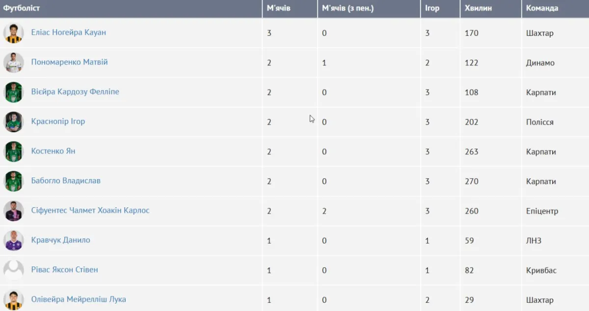Select team cell Карпати in Бабогло row
The height and width of the screenshot is (311, 589).
[541, 182]
